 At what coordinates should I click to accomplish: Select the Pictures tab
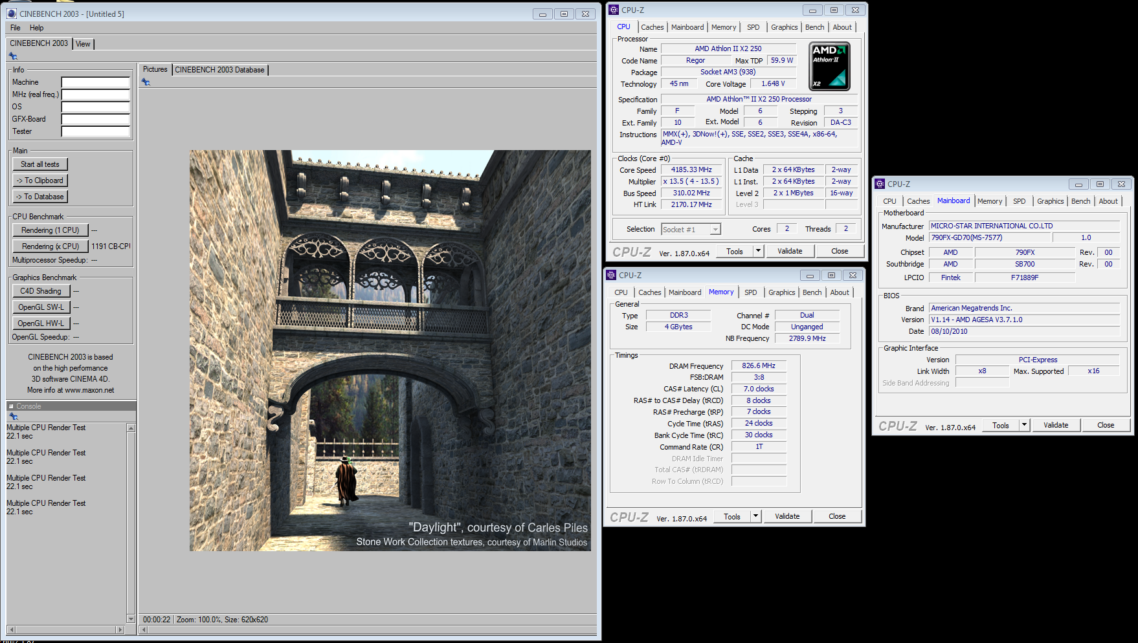[x=155, y=69]
